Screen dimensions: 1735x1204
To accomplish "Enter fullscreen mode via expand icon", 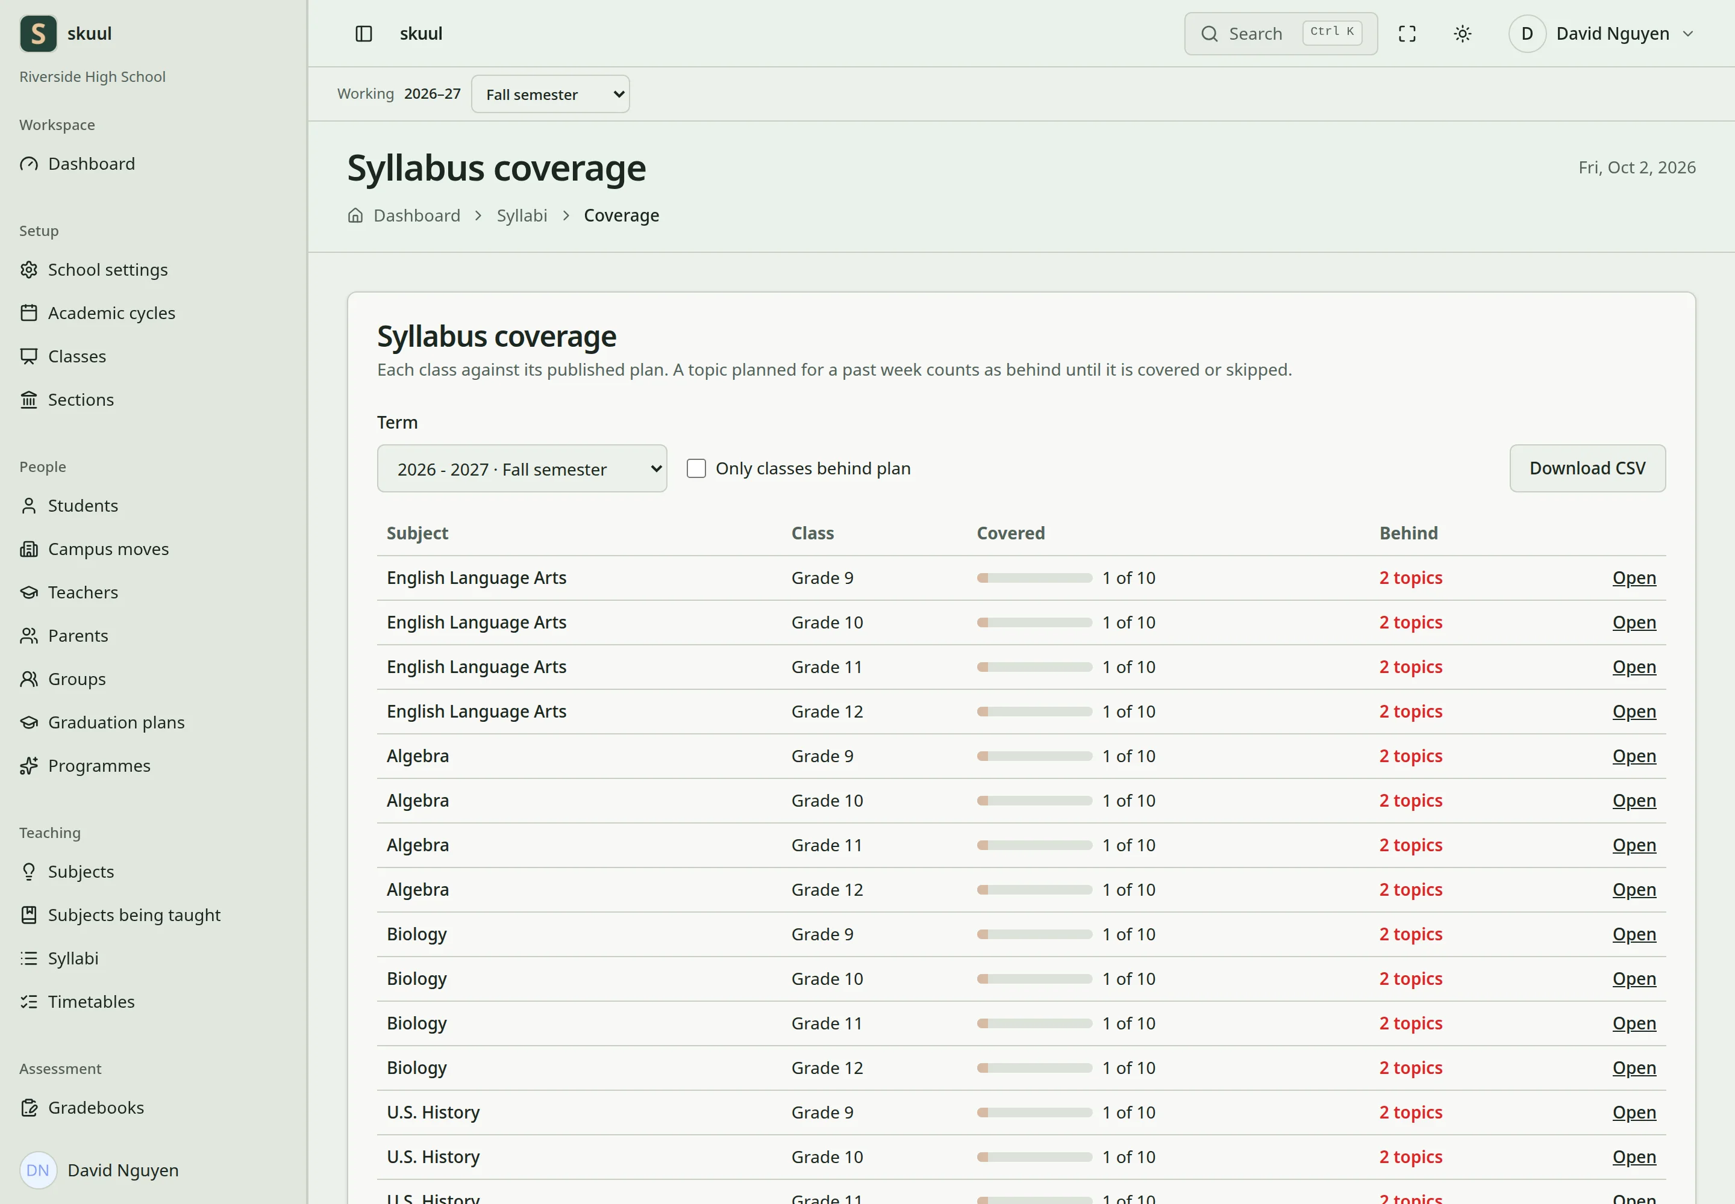I will (1407, 33).
